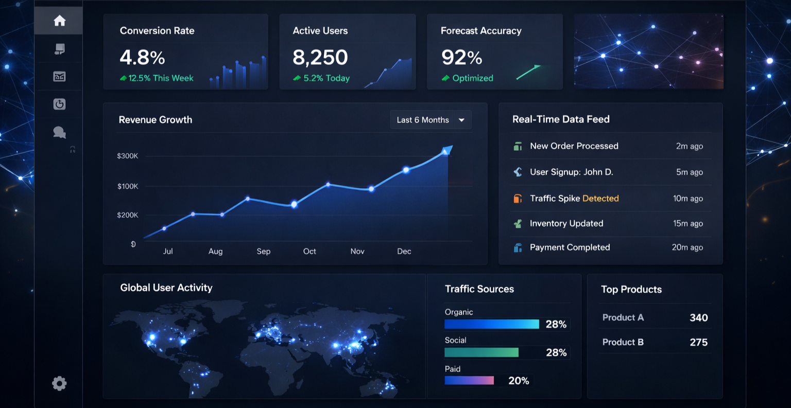The width and height of the screenshot is (791, 408).
Task: Open the chat bubbles icon in sidebar
Action: 59,133
